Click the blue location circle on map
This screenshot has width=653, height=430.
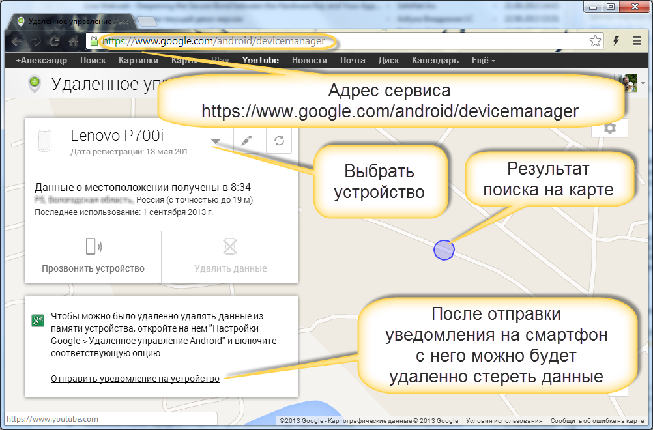[x=443, y=250]
